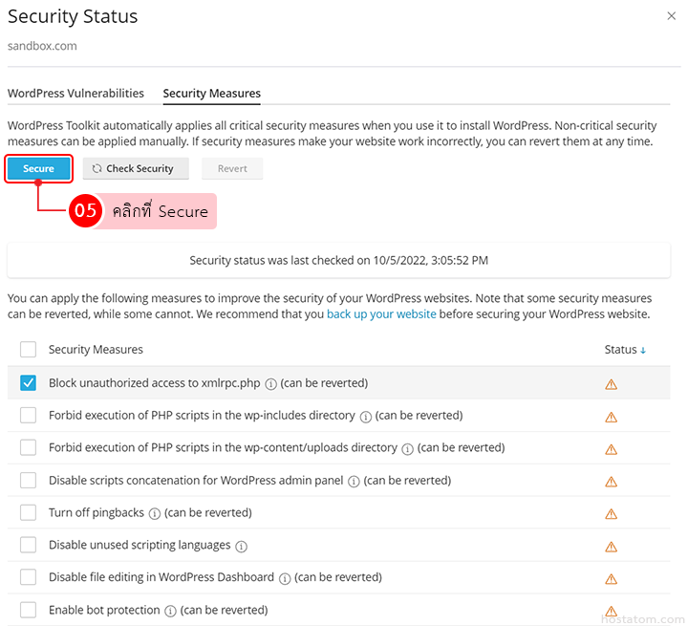The image size is (688, 626).
Task: Click info icon next to Turn off pingbacks
Action: tap(153, 513)
